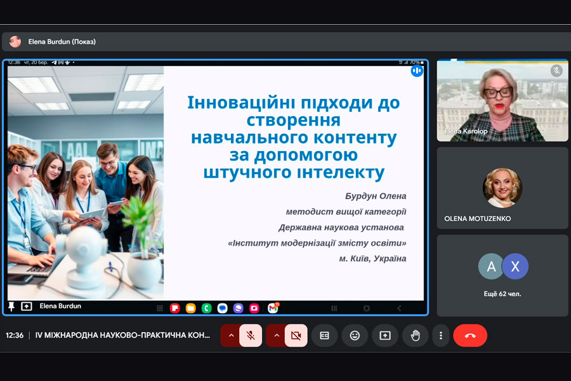Screen dimensions: 571x381
Task: Toggle closed captions on
Action: pyautogui.click(x=324, y=335)
